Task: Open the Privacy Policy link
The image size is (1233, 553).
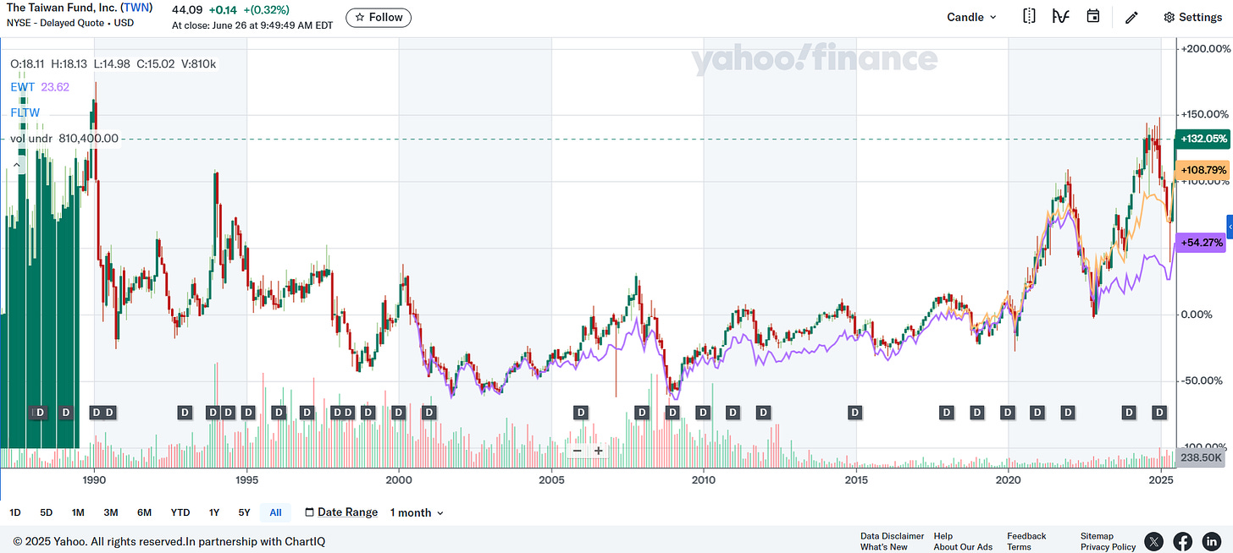Action: point(1109,547)
